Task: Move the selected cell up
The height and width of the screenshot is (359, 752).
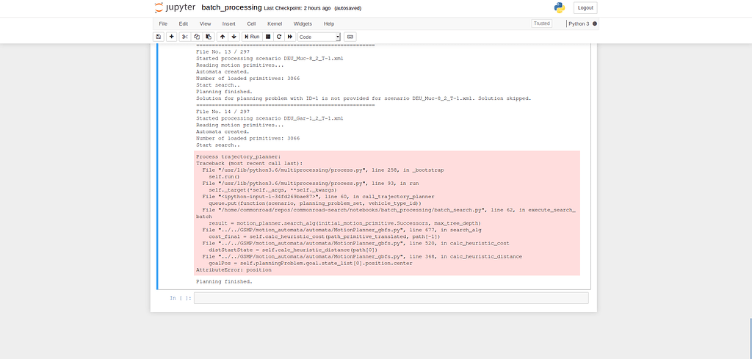Action: point(223,37)
